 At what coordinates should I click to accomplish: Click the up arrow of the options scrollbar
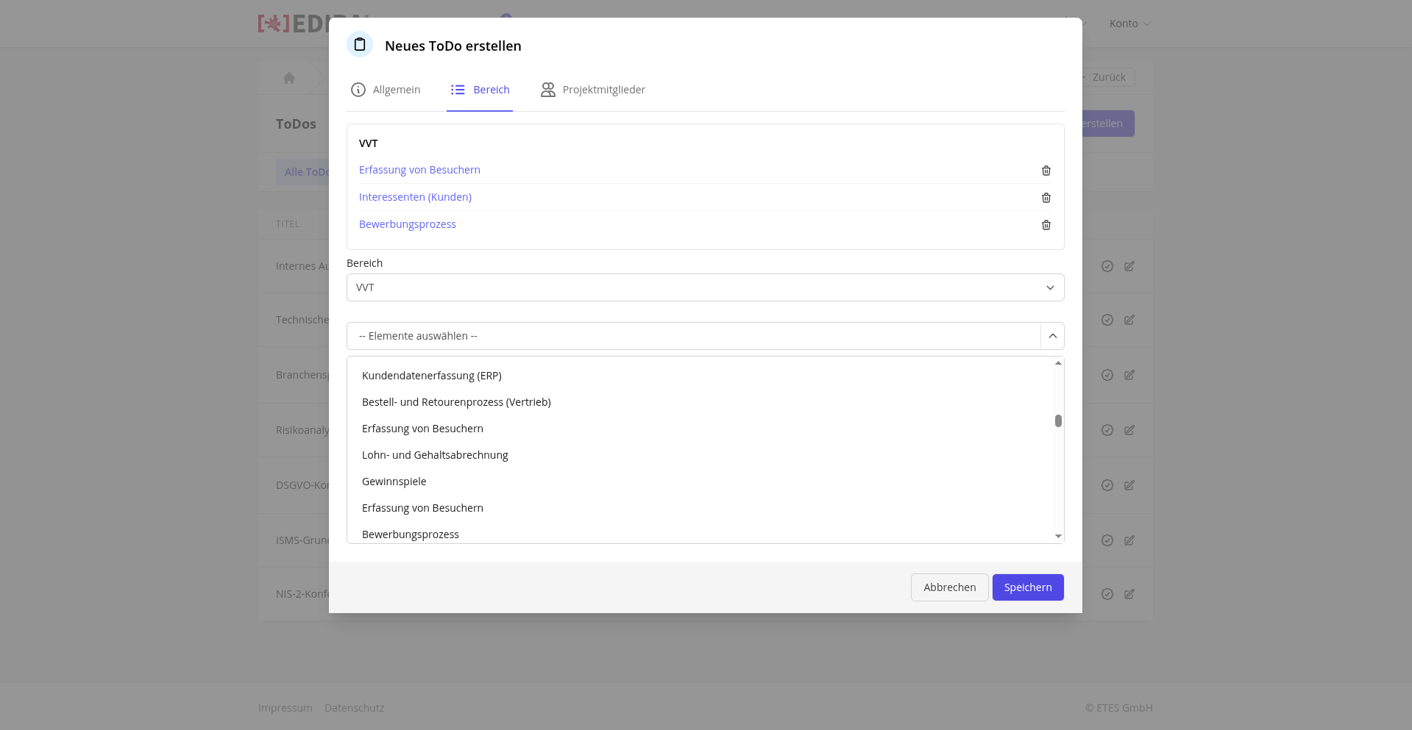tap(1058, 362)
